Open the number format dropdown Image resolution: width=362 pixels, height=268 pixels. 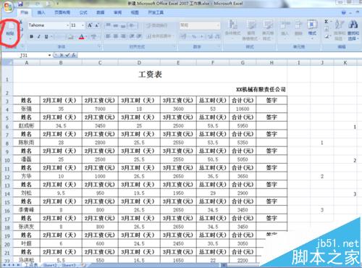[218, 25]
